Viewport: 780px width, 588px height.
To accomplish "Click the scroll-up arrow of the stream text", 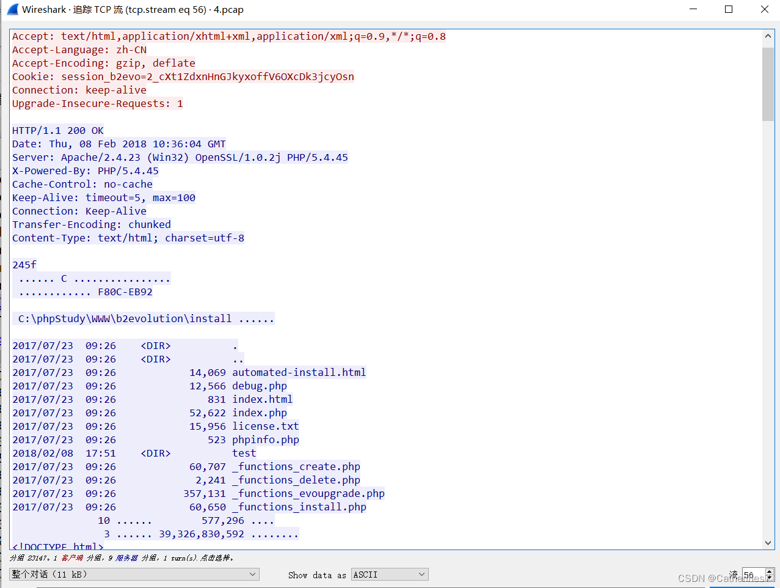I will point(768,36).
